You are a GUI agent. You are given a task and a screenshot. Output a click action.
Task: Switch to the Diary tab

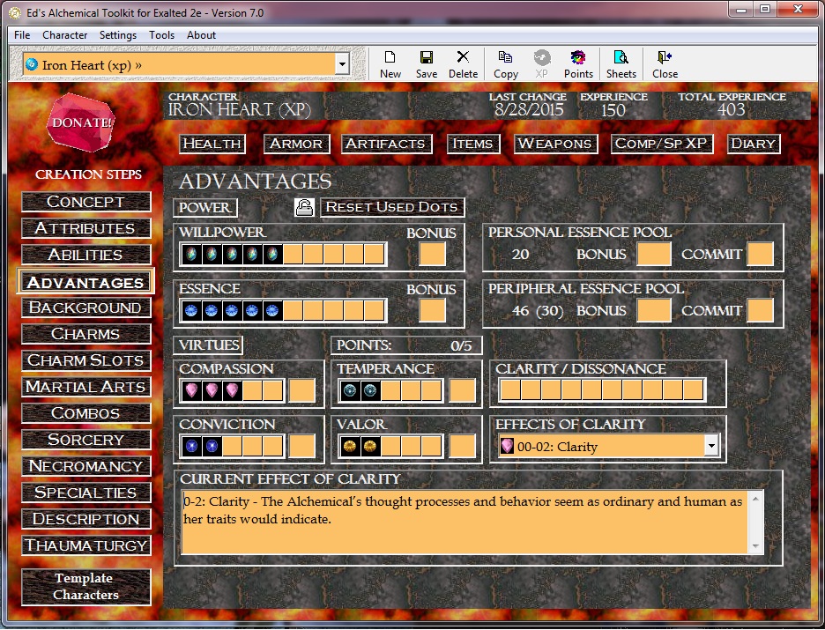tap(753, 144)
